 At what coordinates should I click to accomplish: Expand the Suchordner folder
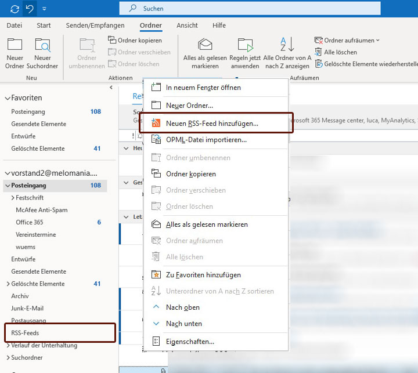coord(8,357)
